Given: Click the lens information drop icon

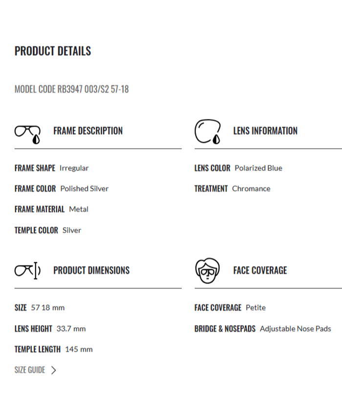Looking at the screenshot, I should tap(208, 132).
